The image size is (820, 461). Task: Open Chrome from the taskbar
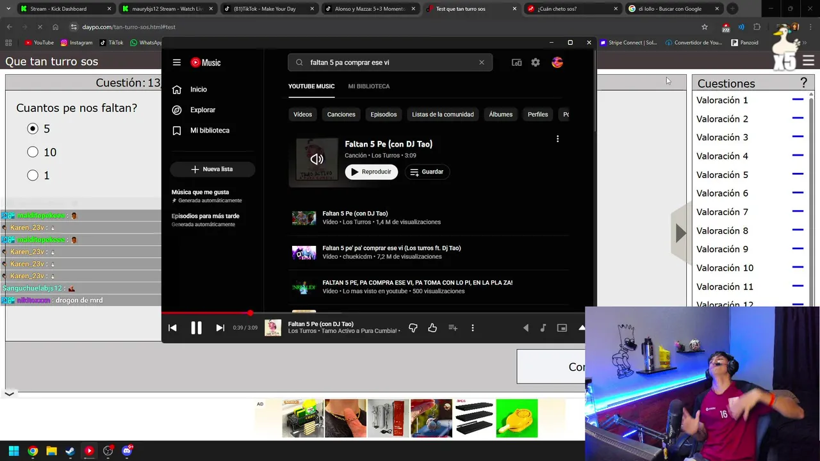33,451
